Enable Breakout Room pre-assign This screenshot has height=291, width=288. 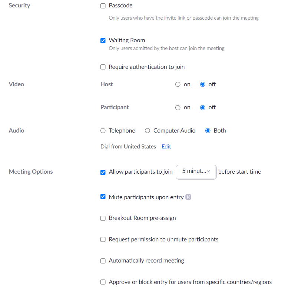(103, 218)
